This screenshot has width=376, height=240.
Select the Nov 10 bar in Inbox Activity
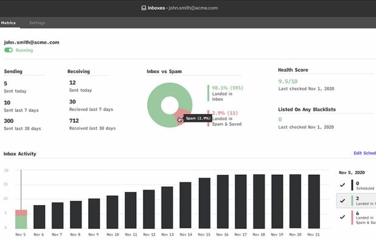coord(112,212)
